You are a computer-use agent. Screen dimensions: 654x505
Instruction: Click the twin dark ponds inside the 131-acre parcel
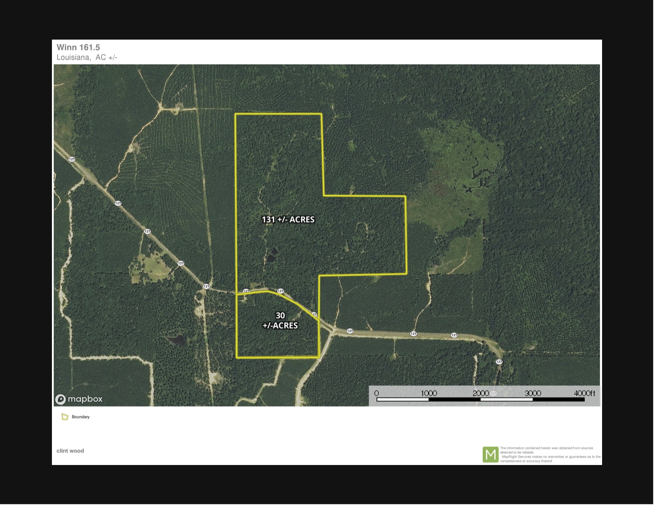click(272, 255)
